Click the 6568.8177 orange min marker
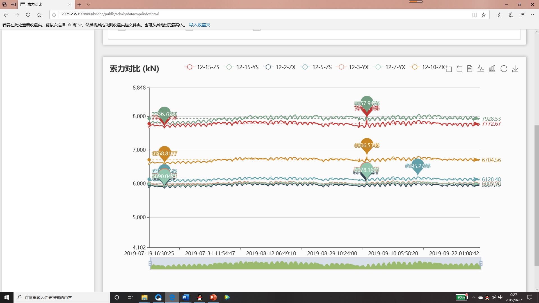The width and height of the screenshot is (539, 303). [165, 153]
